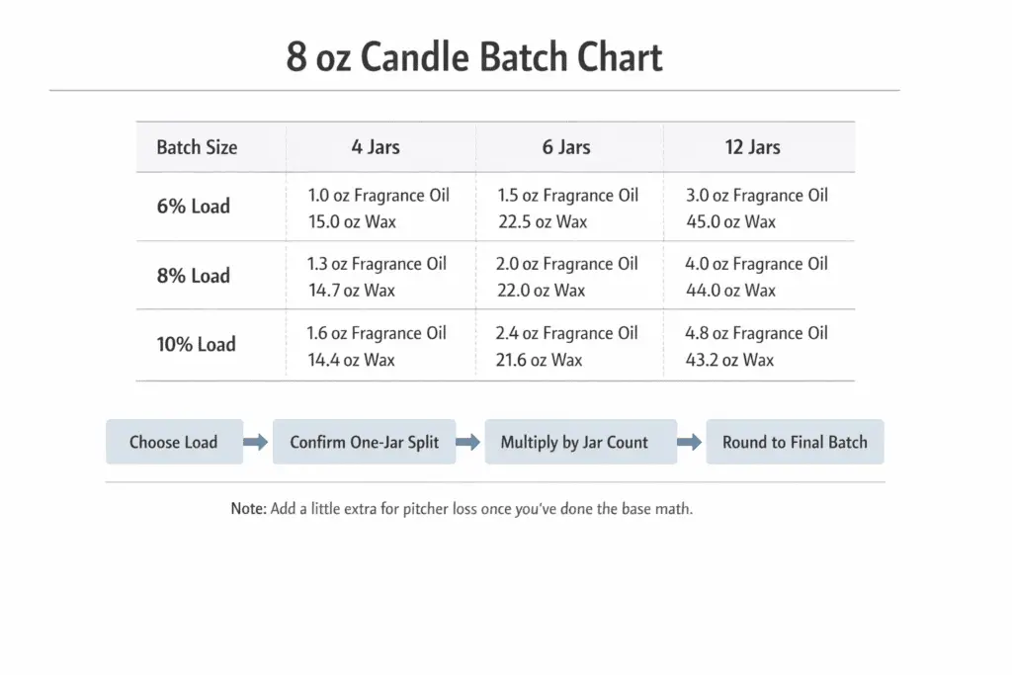This screenshot has width=1012, height=675.
Task: Click the arrow before Round to Final Batch
Action: [x=692, y=443]
